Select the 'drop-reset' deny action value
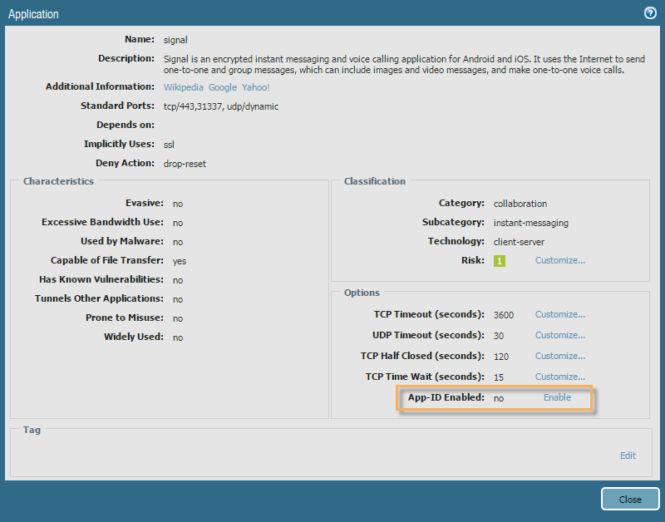 click(x=185, y=164)
